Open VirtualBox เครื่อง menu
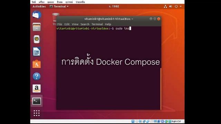The width and height of the screenshot is (221, 124). pos(41,2)
